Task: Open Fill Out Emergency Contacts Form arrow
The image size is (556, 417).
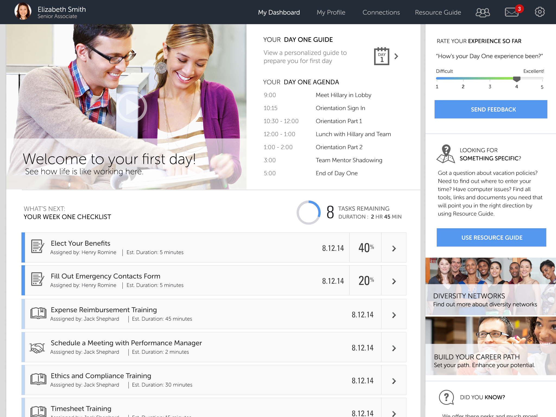Action: pyautogui.click(x=394, y=281)
